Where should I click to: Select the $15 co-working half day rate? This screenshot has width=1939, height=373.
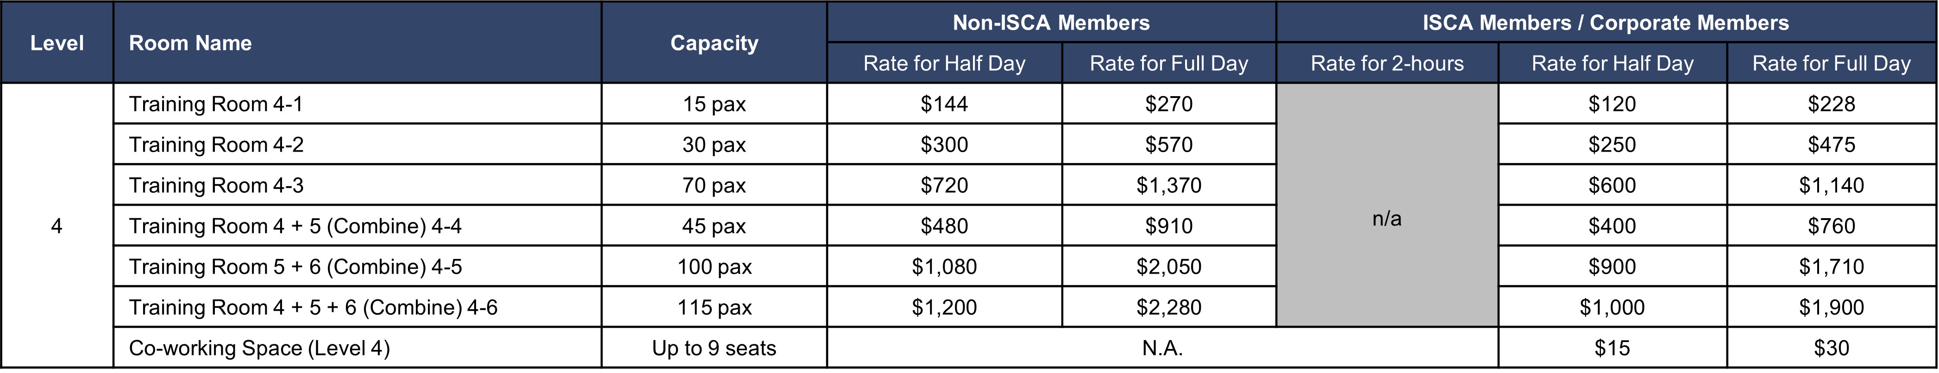click(1613, 348)
